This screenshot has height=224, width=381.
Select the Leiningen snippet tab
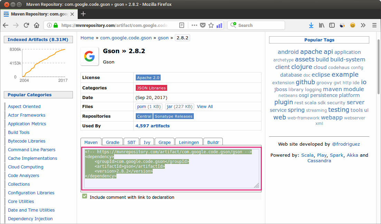point(189,142)
